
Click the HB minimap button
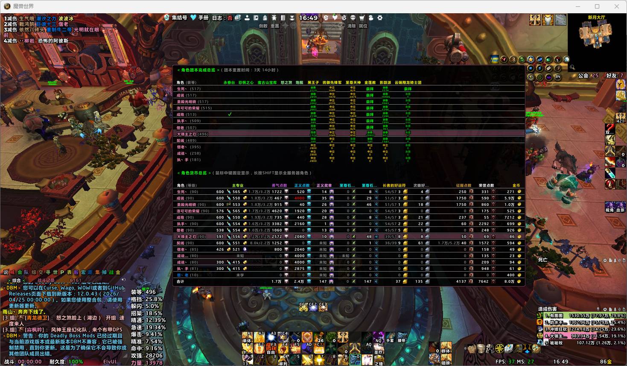495,59
